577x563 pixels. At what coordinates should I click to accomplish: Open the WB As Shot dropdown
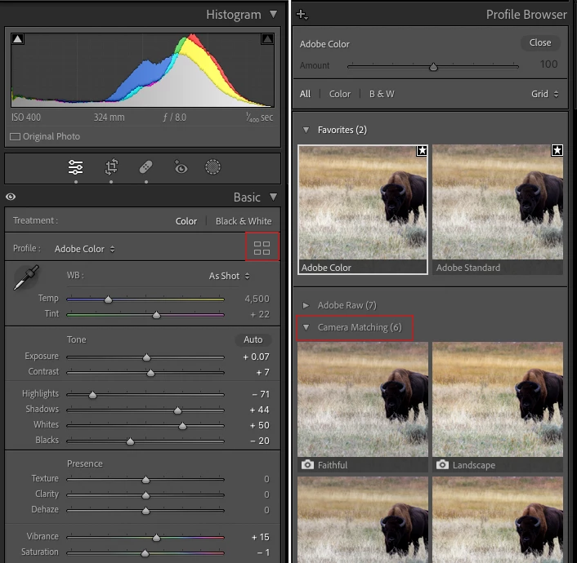[x=230, y=276]
